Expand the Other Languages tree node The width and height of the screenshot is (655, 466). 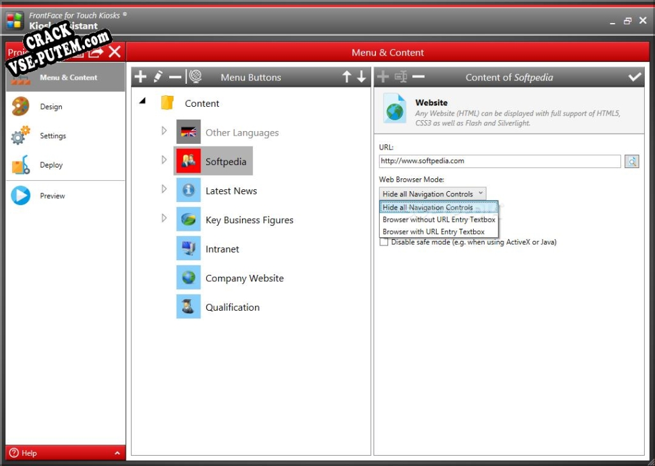(x=164, y=131)
